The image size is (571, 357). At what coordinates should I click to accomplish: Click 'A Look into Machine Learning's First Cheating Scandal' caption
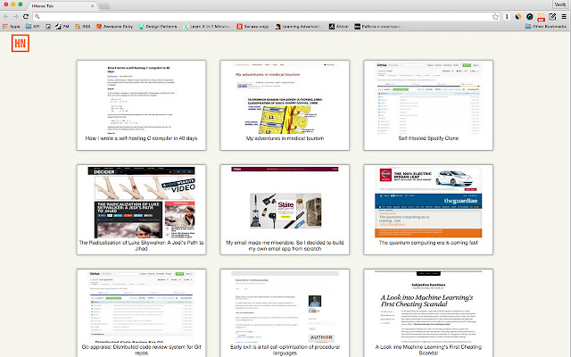pos(428,350)
